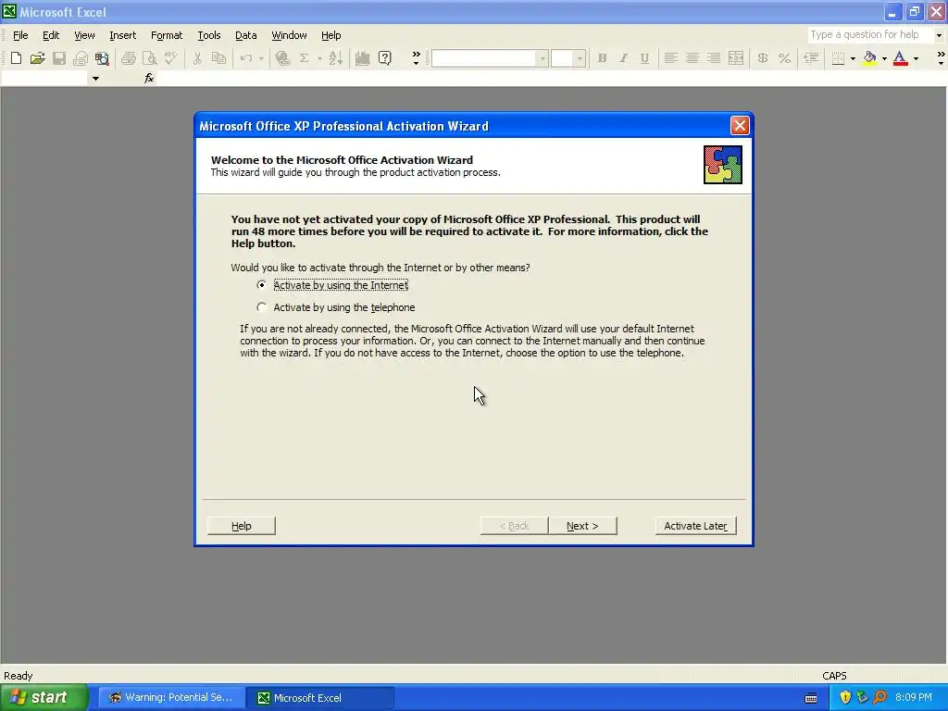Open the Insert menu

click(x=122, y=35)
